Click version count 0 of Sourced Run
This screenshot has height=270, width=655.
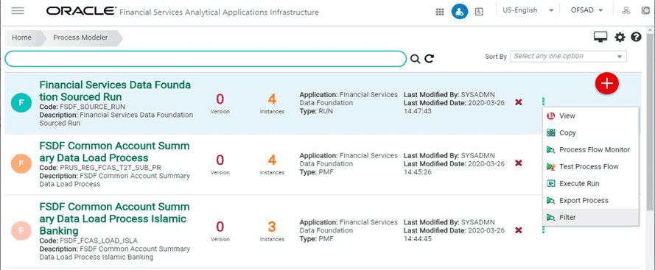(220, 99)
